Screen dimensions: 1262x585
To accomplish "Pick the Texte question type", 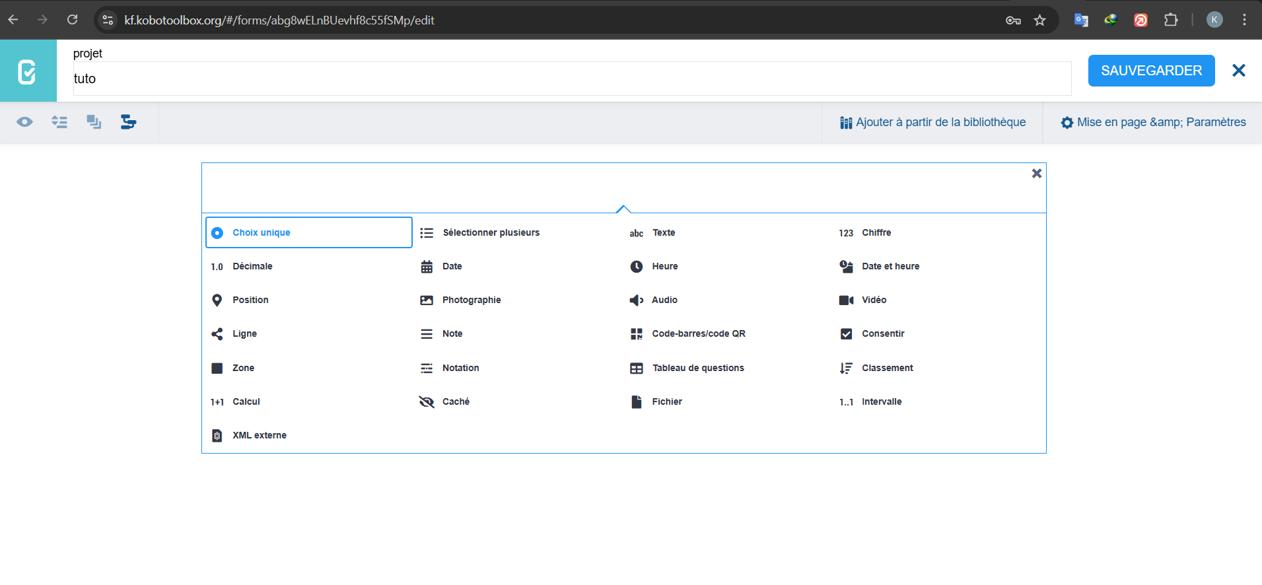I will point(663,232).
